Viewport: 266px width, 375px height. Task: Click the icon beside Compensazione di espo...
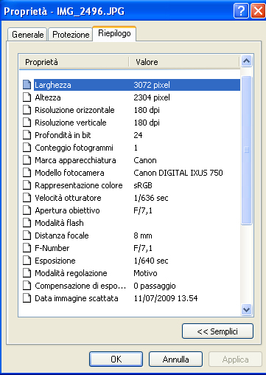click(x=27, y=286)
